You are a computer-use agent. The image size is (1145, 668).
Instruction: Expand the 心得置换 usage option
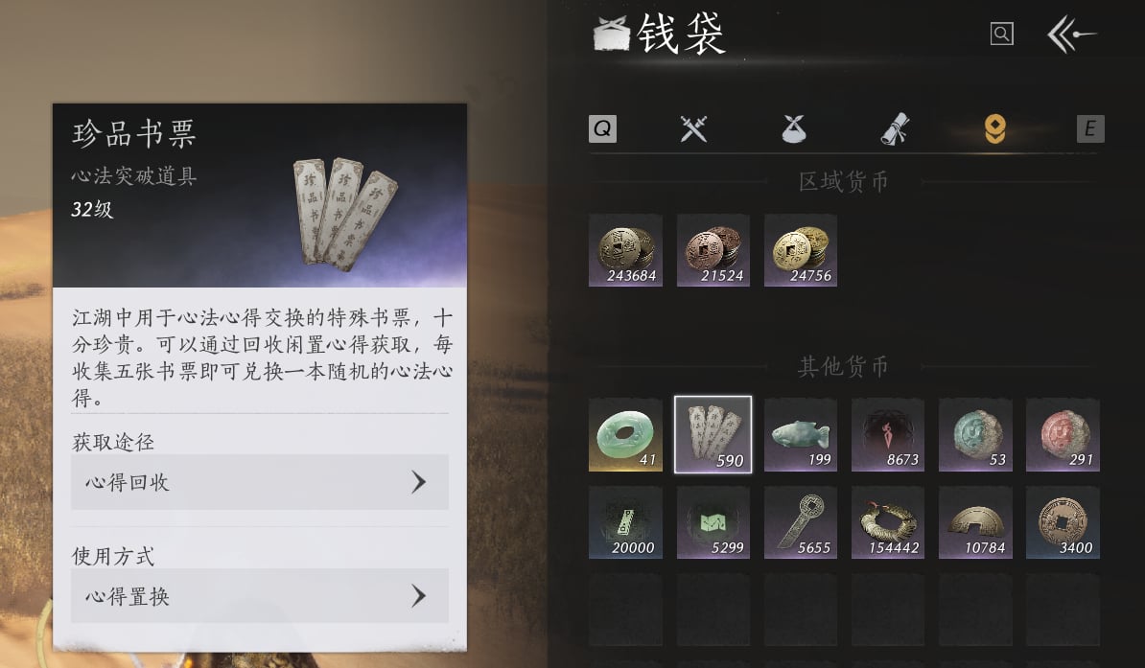point(259,596)
